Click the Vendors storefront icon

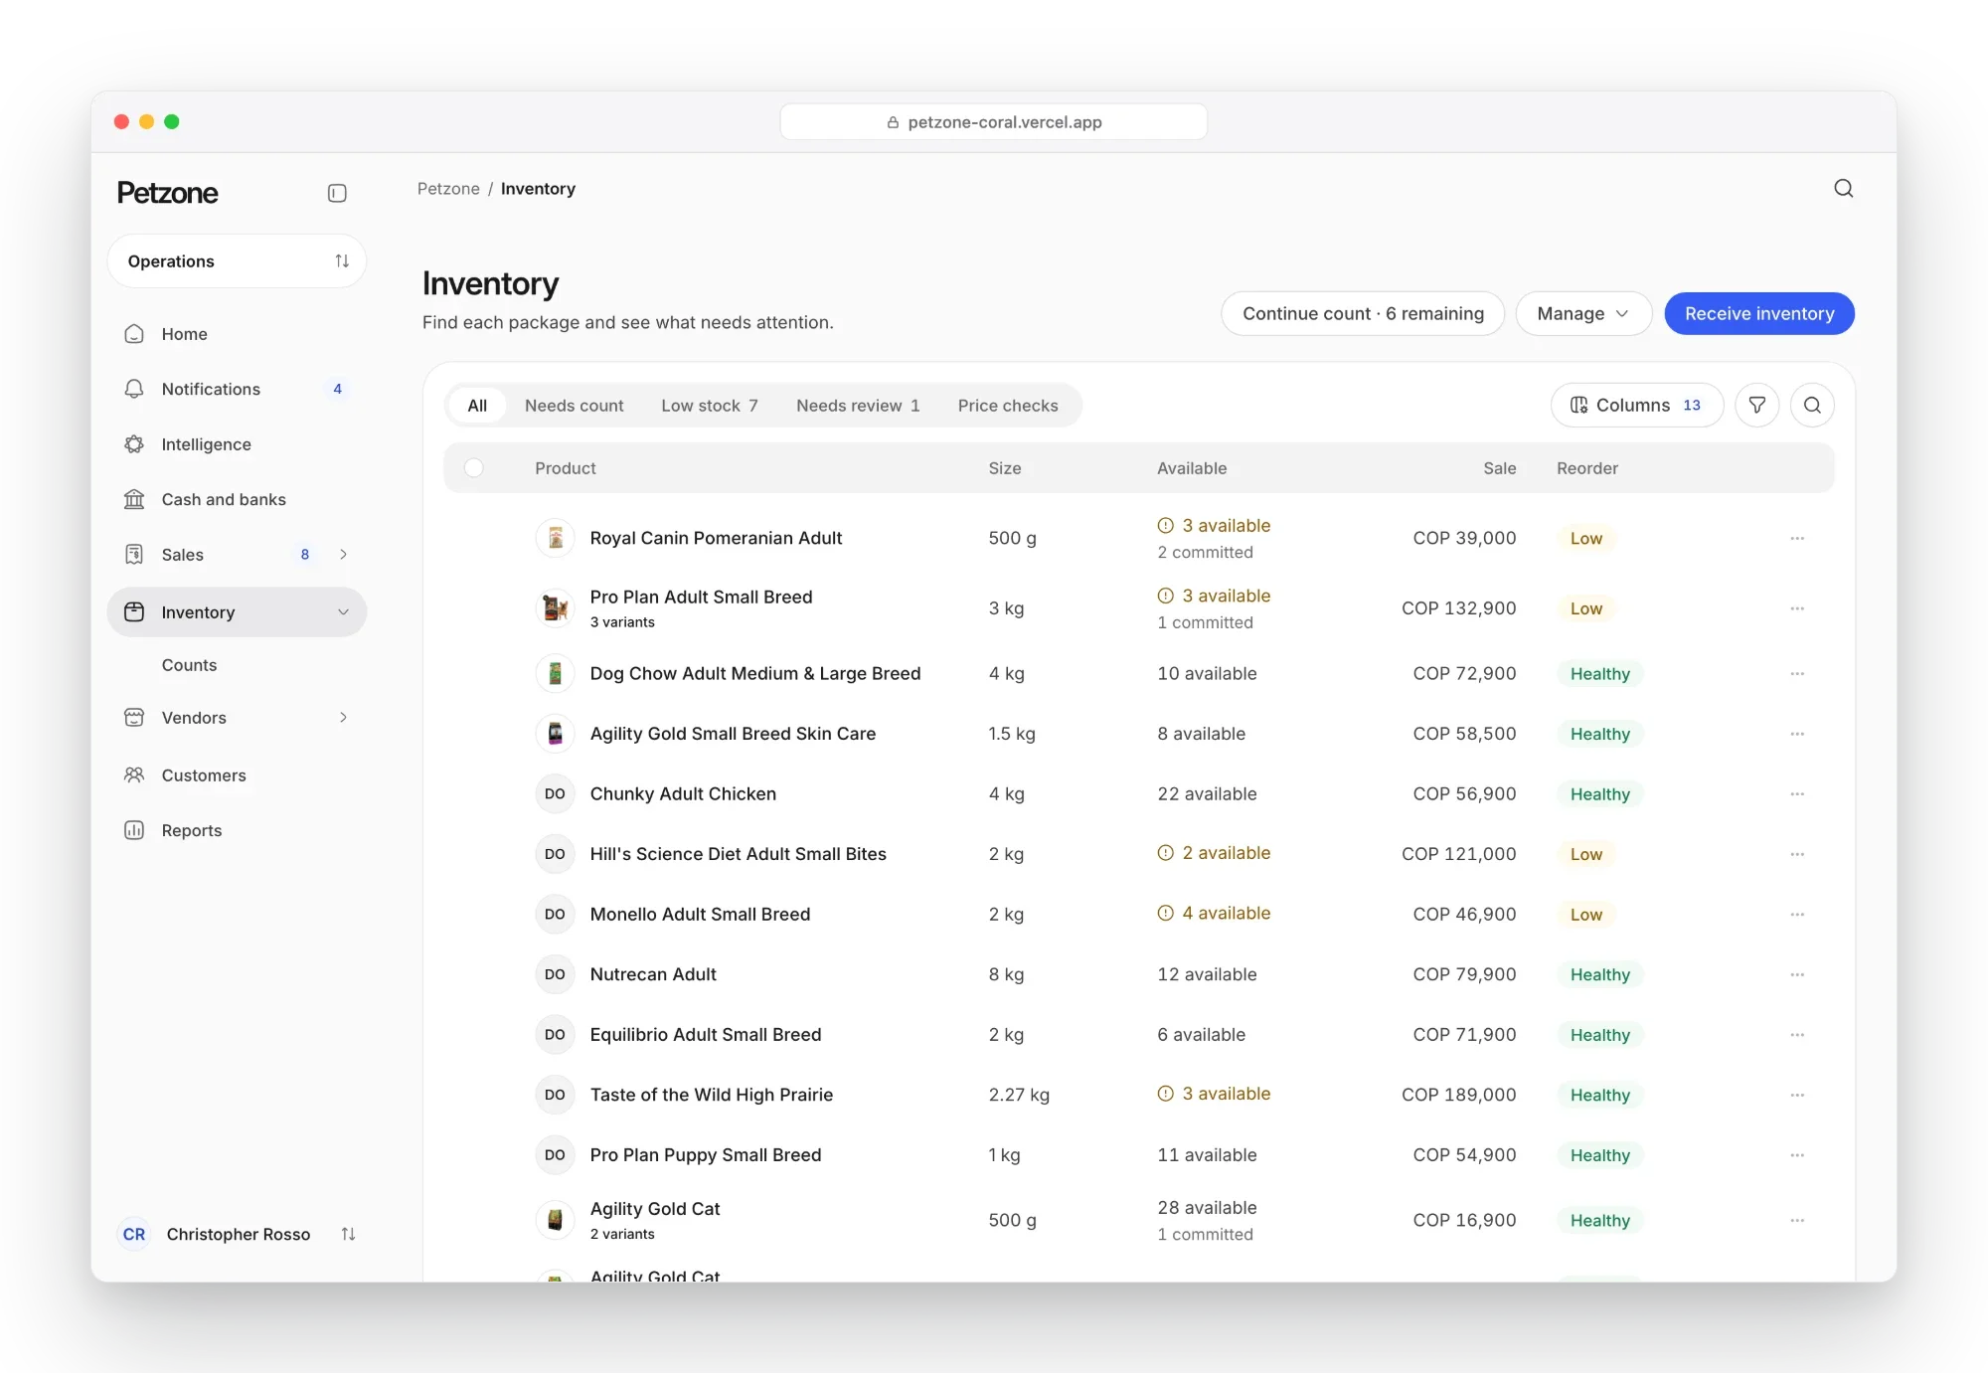(134, 718)
